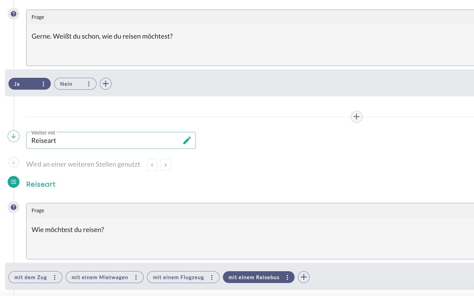Select the mit dem Zug answer chip
474x296 pixels.
click(x=30, y=277)
